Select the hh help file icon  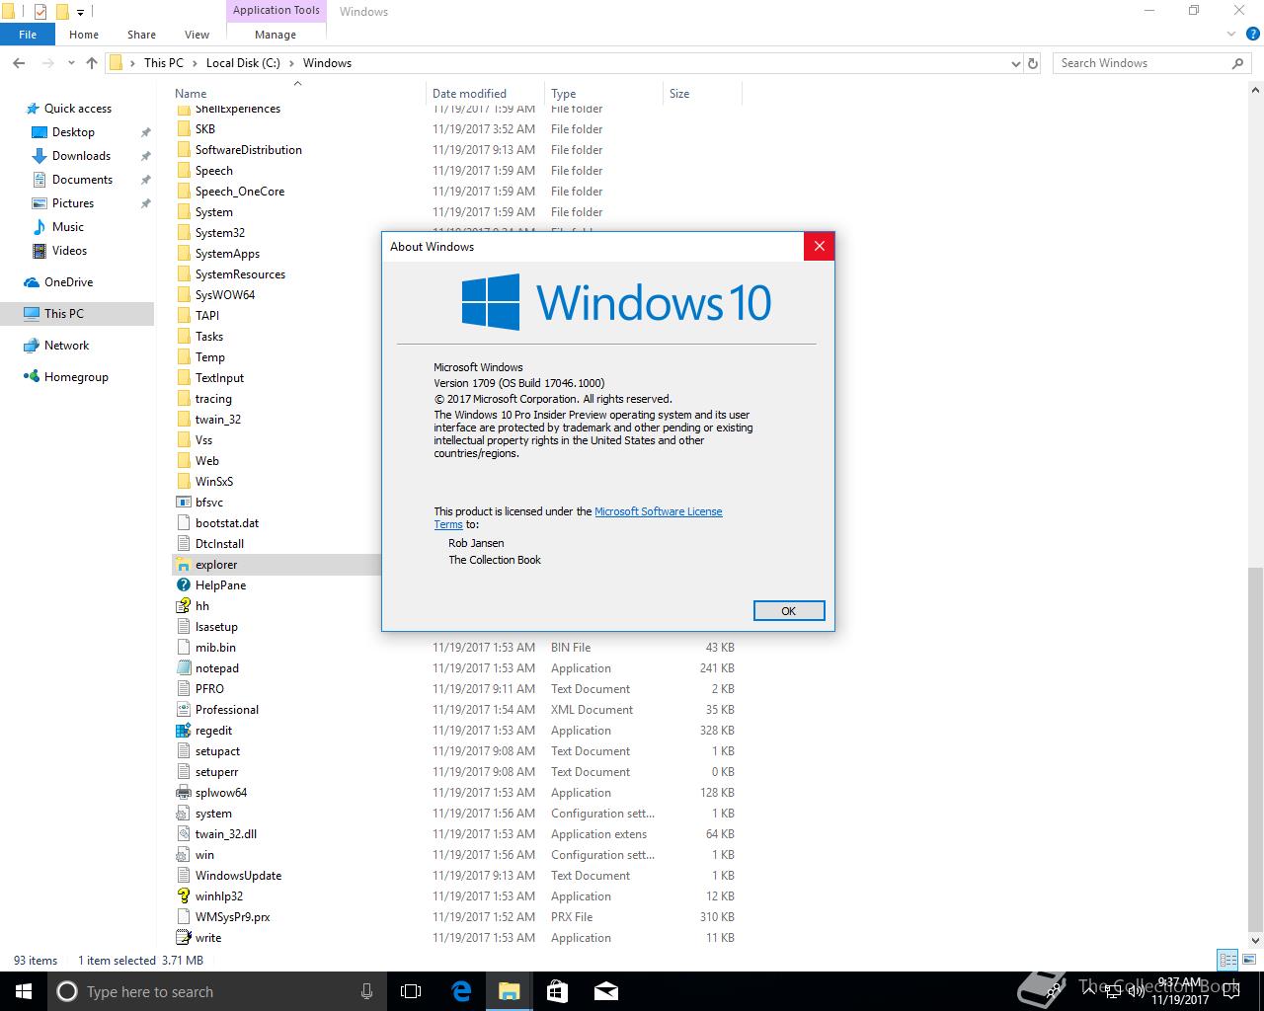183,606
